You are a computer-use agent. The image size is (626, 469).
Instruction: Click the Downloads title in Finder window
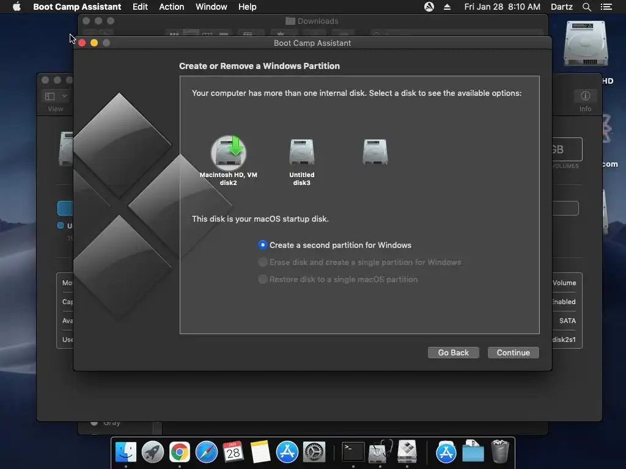[x=318, y=21]
